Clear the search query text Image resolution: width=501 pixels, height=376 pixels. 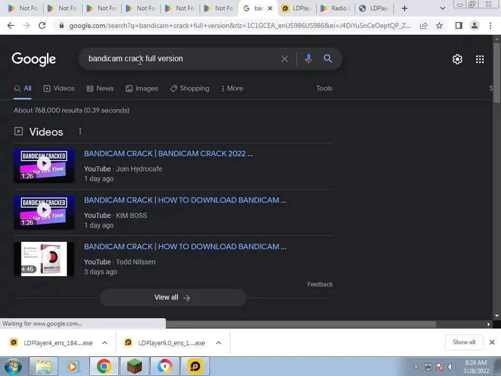point(284,59)
